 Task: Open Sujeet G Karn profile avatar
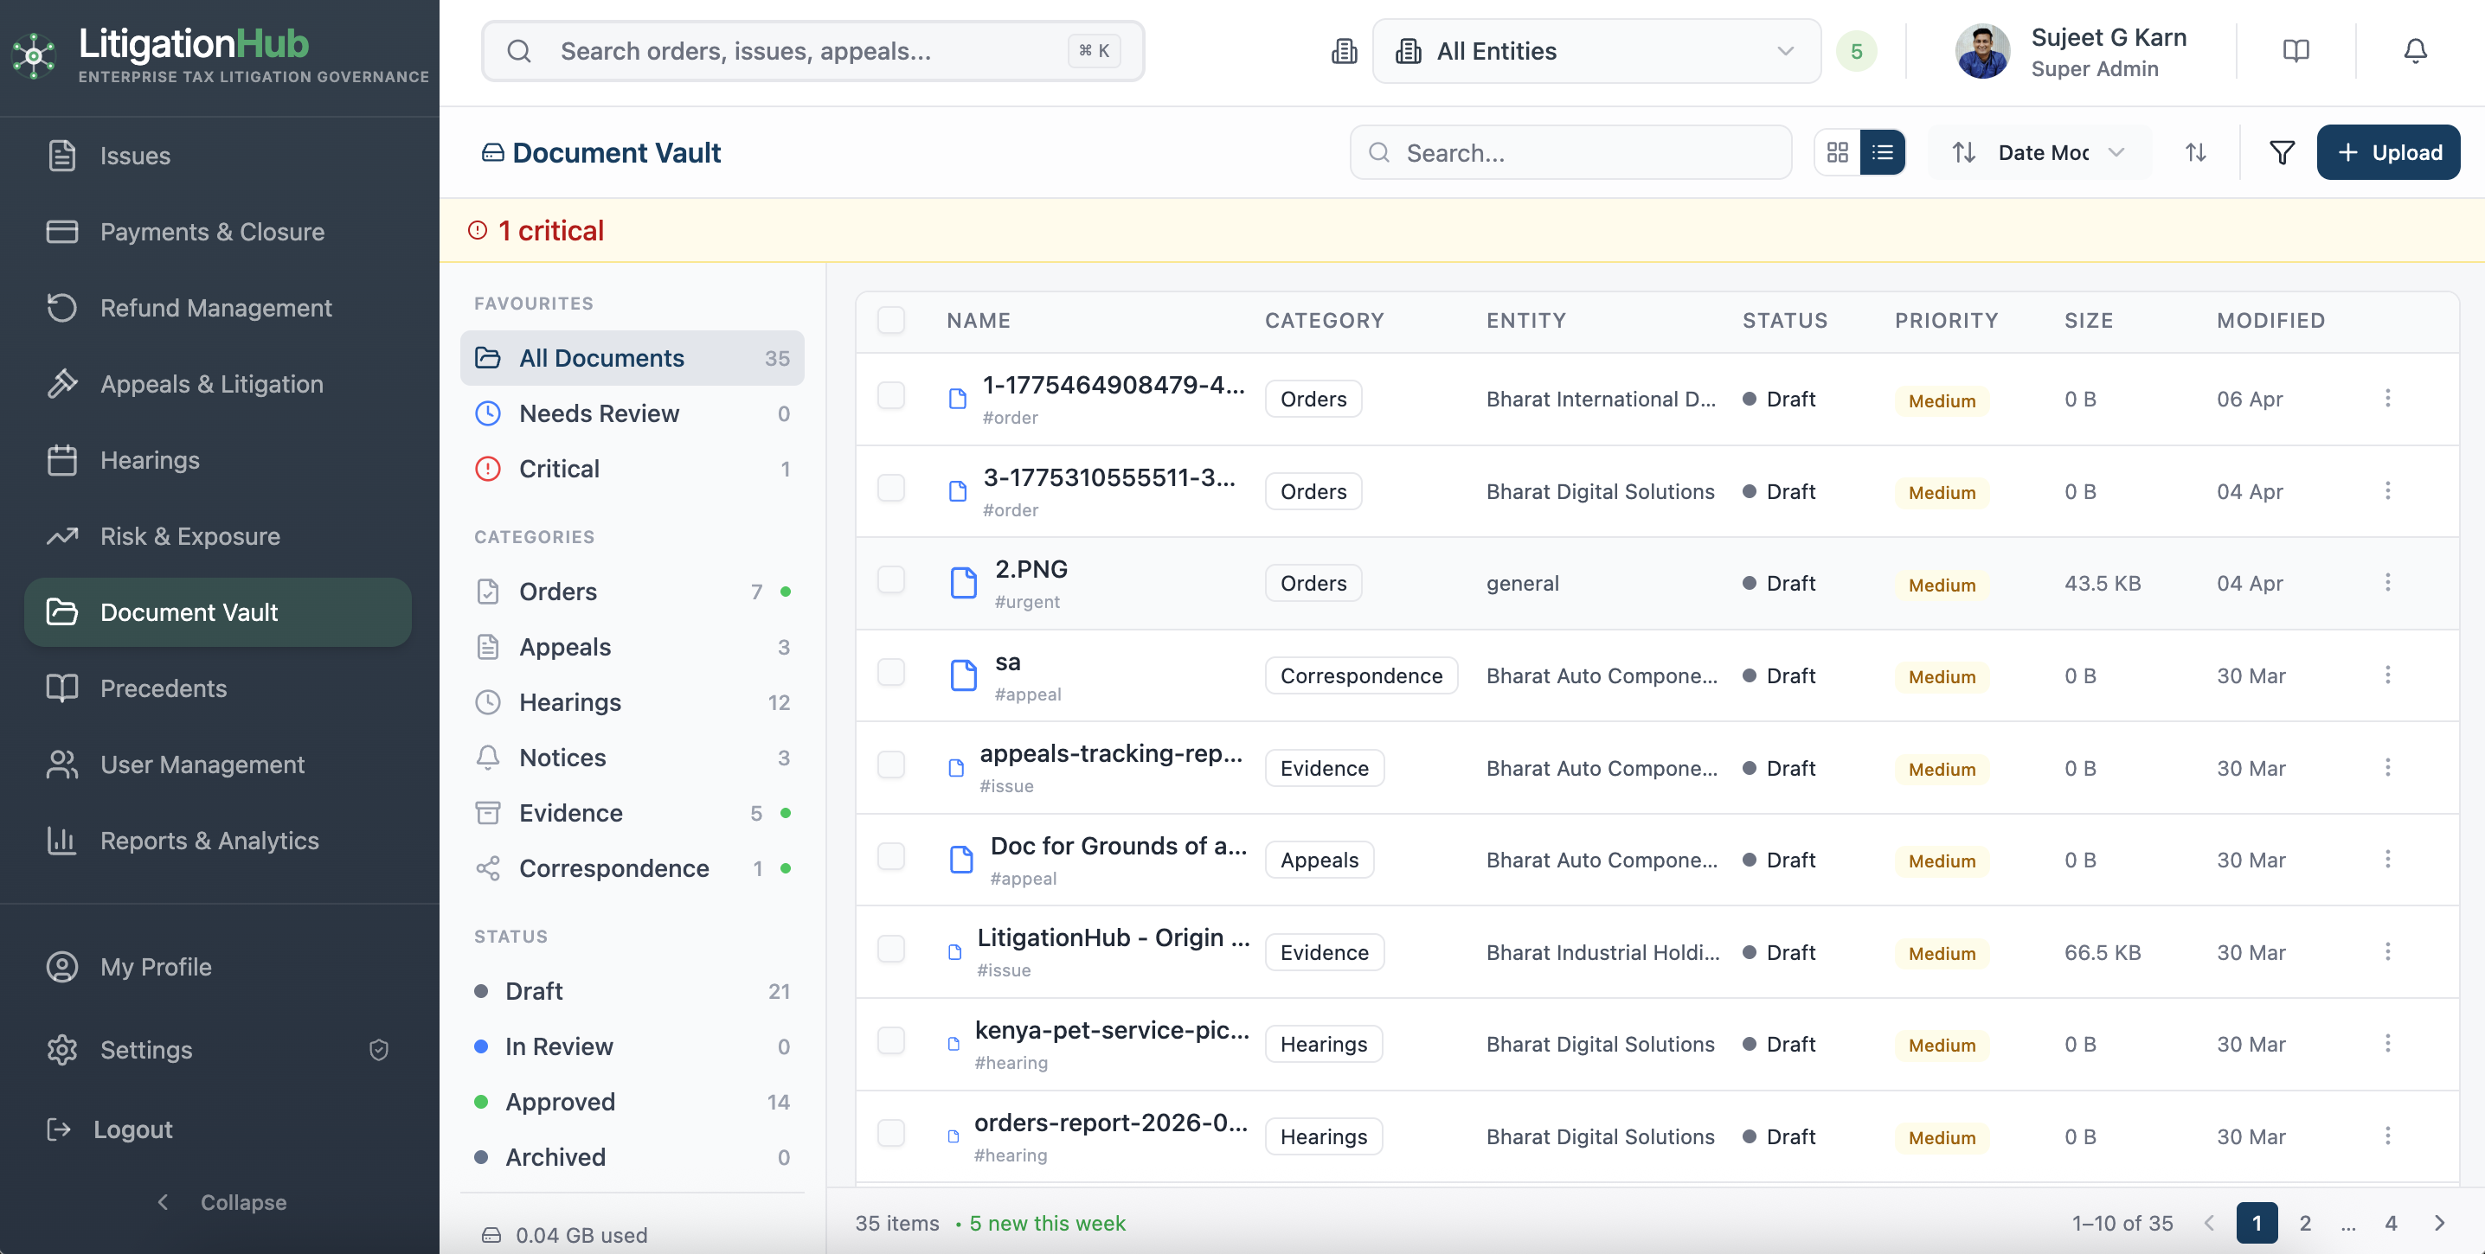point(1982,51)
